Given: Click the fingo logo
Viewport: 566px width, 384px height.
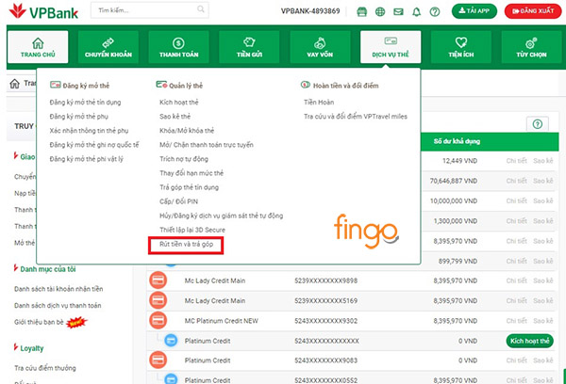Looking at the screenshot, I should tap(366, 231).
